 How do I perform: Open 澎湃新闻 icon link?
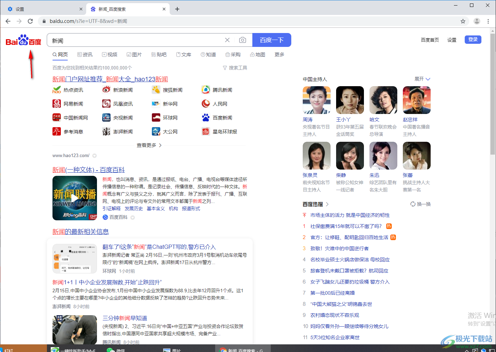click(106, 131)
